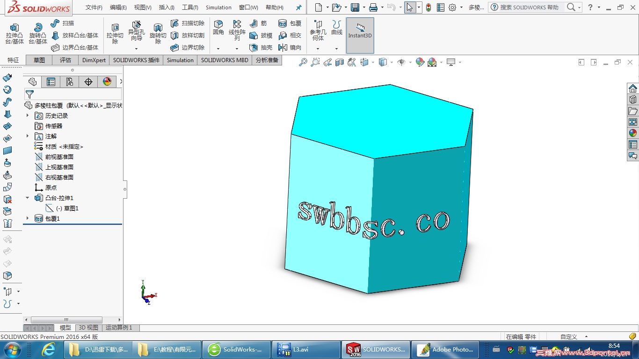Screen dimensions: 639x359
Task: Expand the 注解 annotations node
Action: (28, 136)
